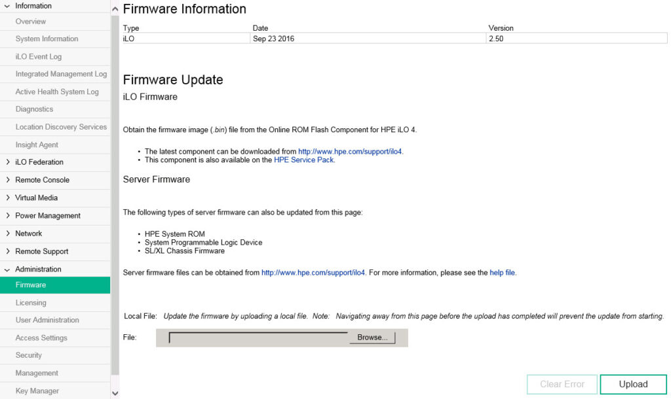
Task: Click the sidebar scrollbar thumb
Action: [115, 196]
